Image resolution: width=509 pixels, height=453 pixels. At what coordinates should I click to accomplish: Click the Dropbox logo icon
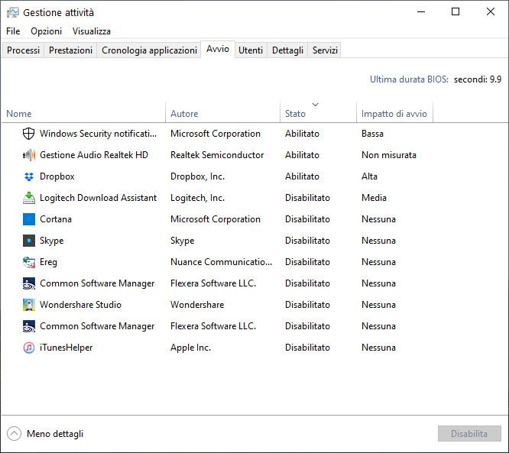click(28, 176)
